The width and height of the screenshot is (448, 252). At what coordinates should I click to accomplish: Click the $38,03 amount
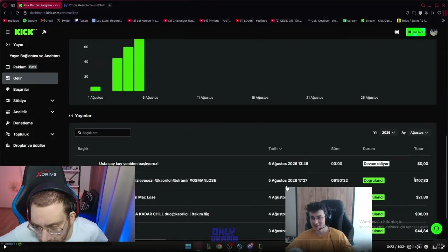coord(422,214)
